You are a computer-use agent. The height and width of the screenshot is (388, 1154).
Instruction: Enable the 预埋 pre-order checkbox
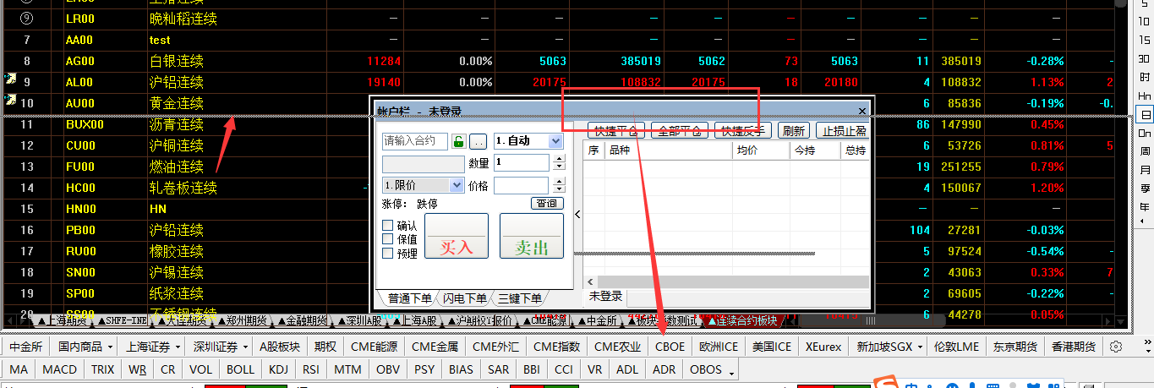(x=388, y=253)
